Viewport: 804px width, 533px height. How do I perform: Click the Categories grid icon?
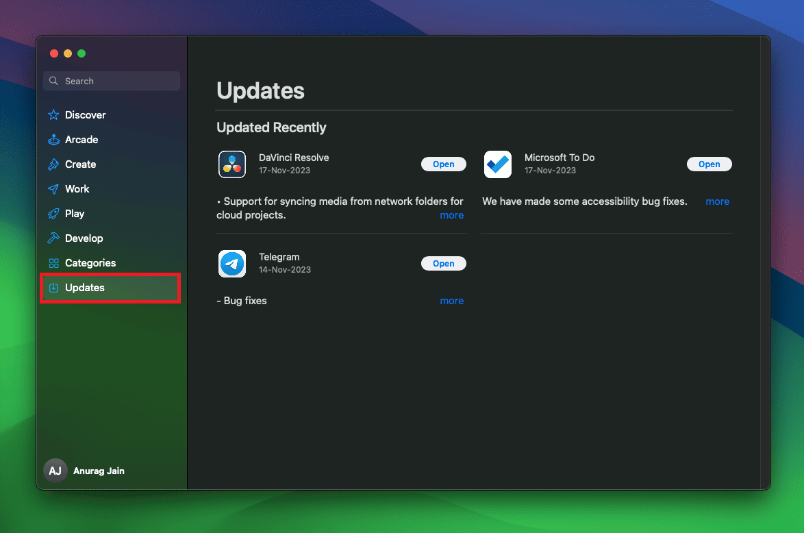pos(53,263)
